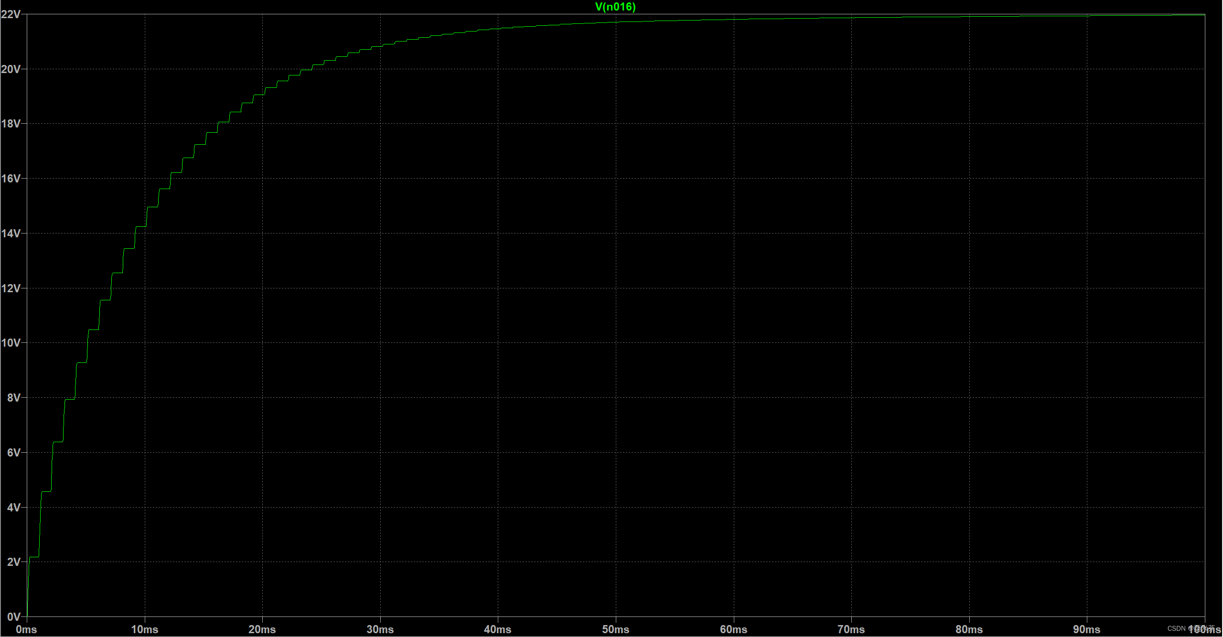This screenshot has width=1223, height=637.
Task: Click the 6V vertical axis label
Action: coord(14,453)
